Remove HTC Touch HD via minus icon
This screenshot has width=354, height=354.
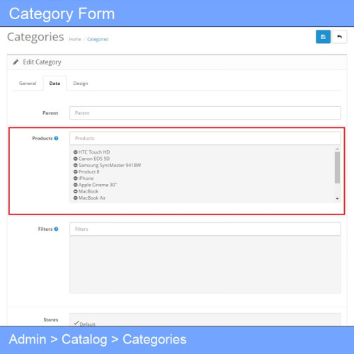click(76, 152)
